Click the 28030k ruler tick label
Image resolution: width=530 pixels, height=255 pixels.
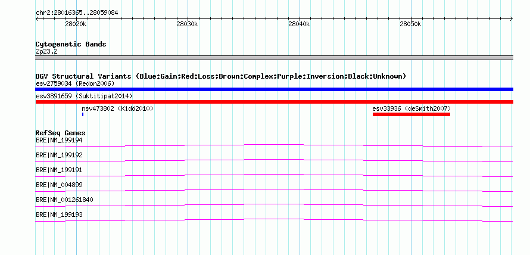(x=188, y=24)
